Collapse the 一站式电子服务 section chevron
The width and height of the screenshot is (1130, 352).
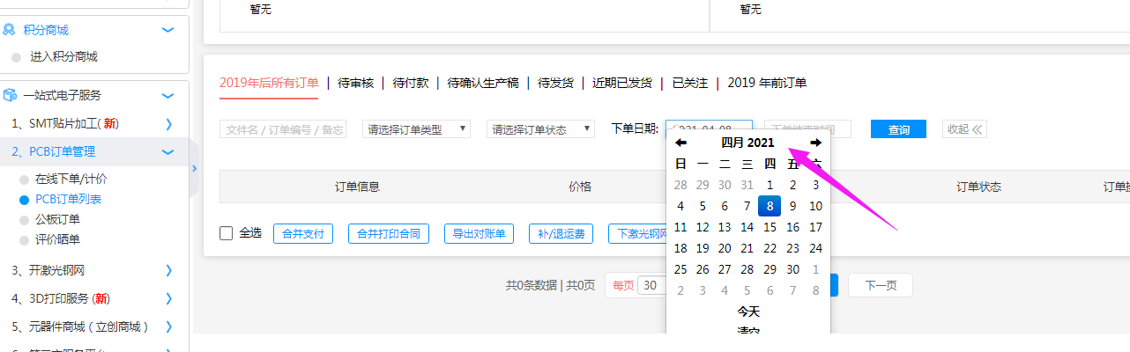click(x=168, y=95)
